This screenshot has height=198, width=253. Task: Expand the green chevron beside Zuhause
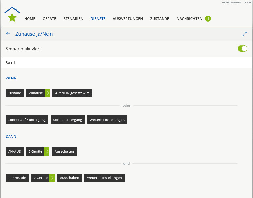[48, 93]
